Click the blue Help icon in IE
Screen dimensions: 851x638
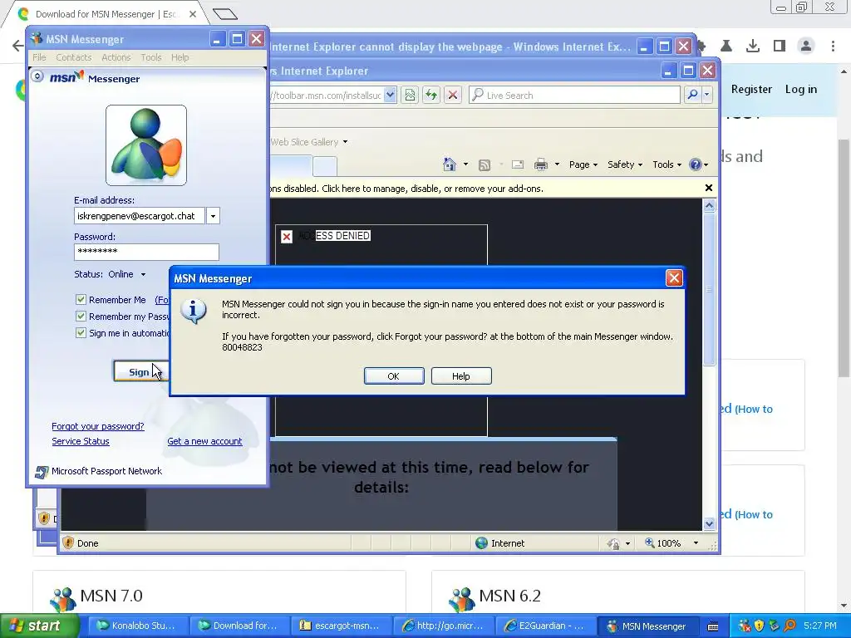(x=696, y=164)
